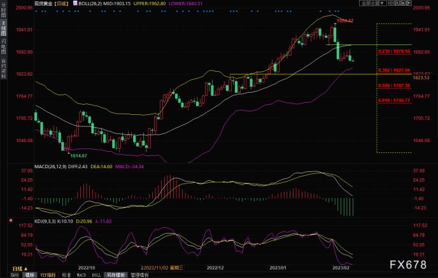Screen dimensions: 438x278
Task: Click the 现货黄金 chart title
Action: click(43, 3)
